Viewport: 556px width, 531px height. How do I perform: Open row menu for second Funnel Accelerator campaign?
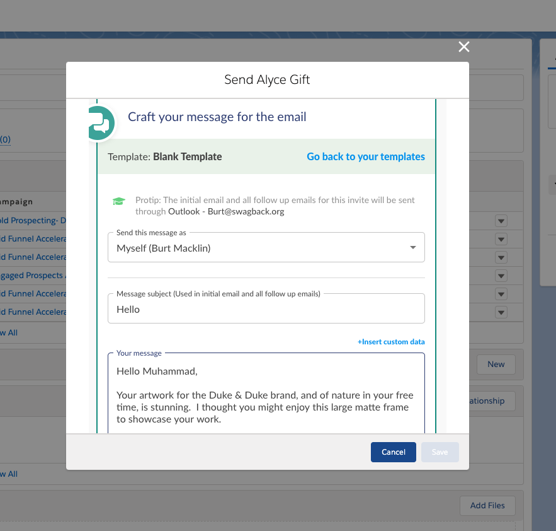point(501,257)
